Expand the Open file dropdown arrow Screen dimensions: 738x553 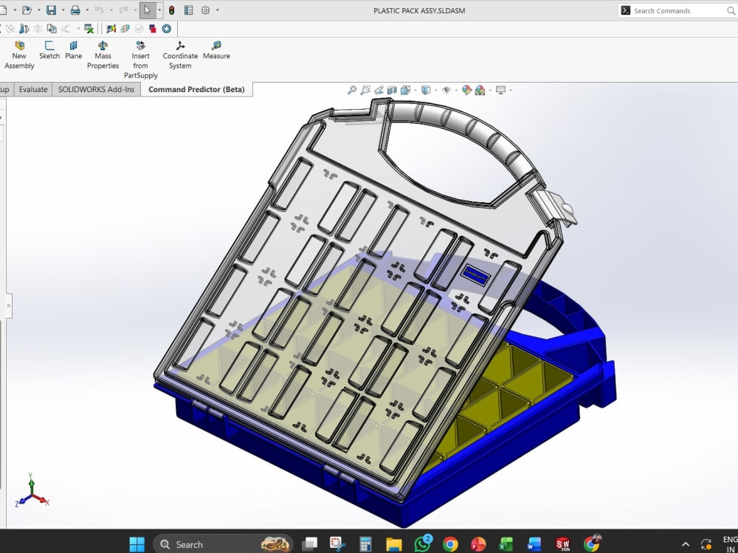pos(38,10)
